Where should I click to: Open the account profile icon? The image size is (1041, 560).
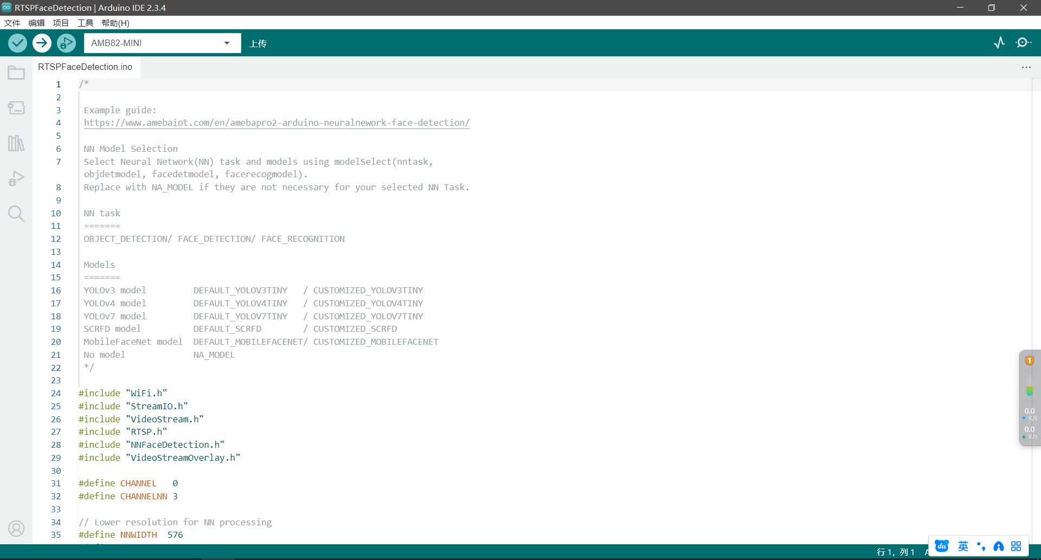coord(16,529)
